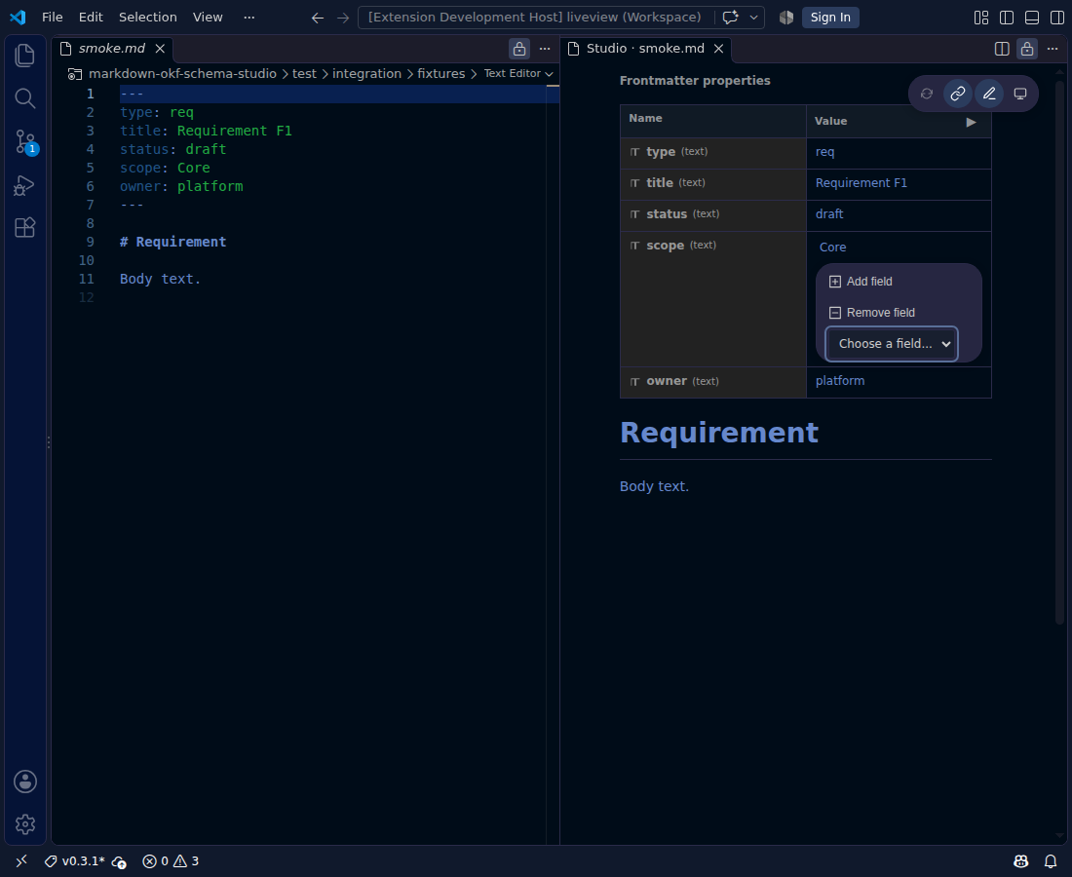Click the Customize Layout icon

[981, 18]
